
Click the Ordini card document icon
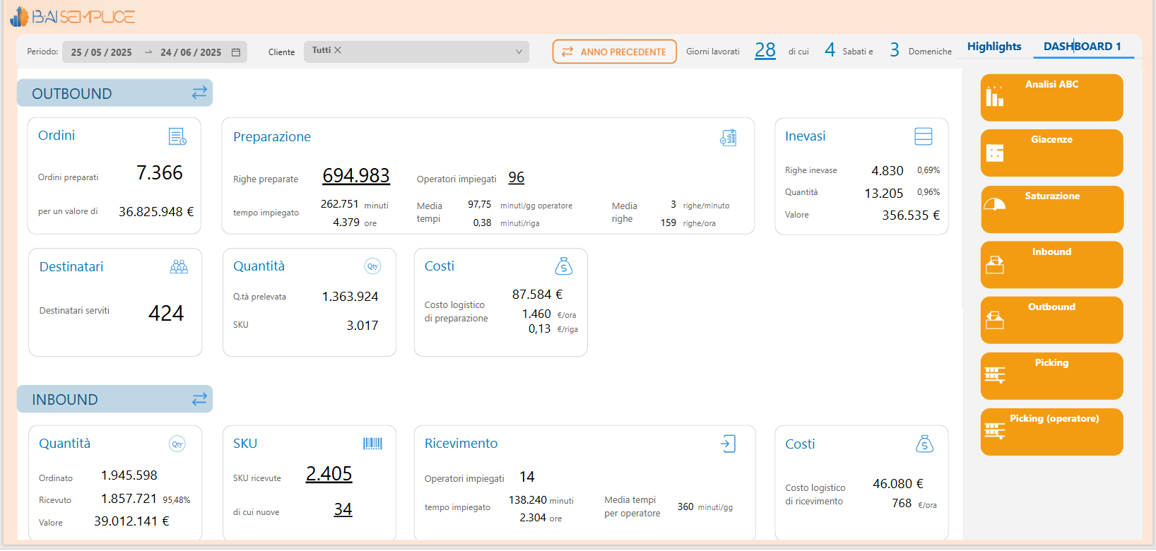[177, 136]
